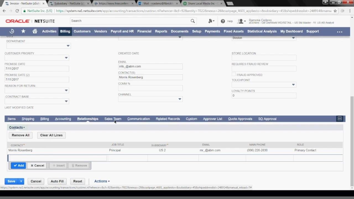Expand the Contract Base dropdown

(x=66, y=101)
